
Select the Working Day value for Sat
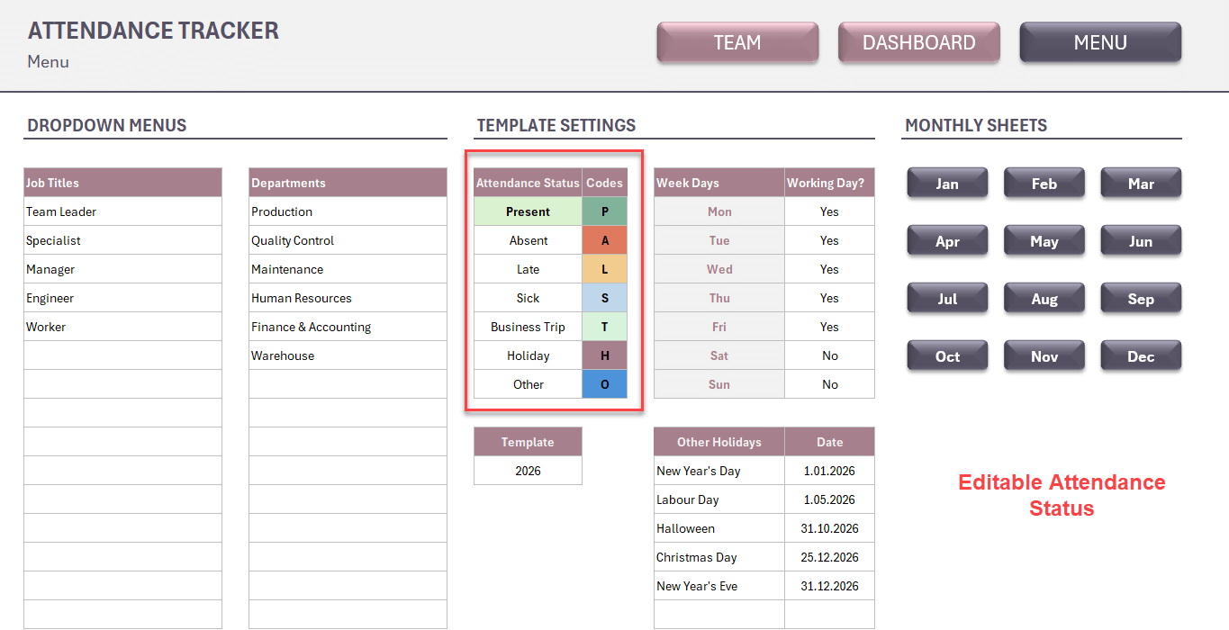tap(829, 355)
